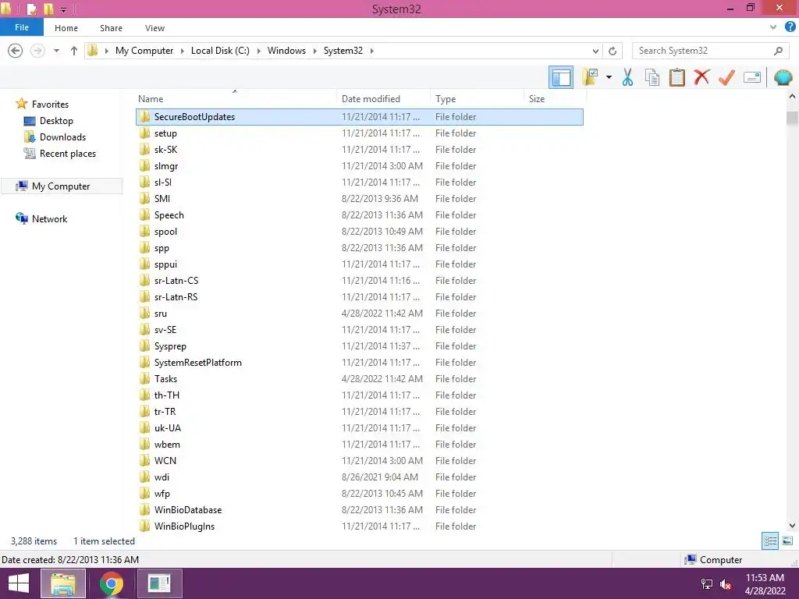The image size is (799, 599).
Task: Click System32 in address breadcrumb
Action: pyautogui.click(x=343, y=51)
